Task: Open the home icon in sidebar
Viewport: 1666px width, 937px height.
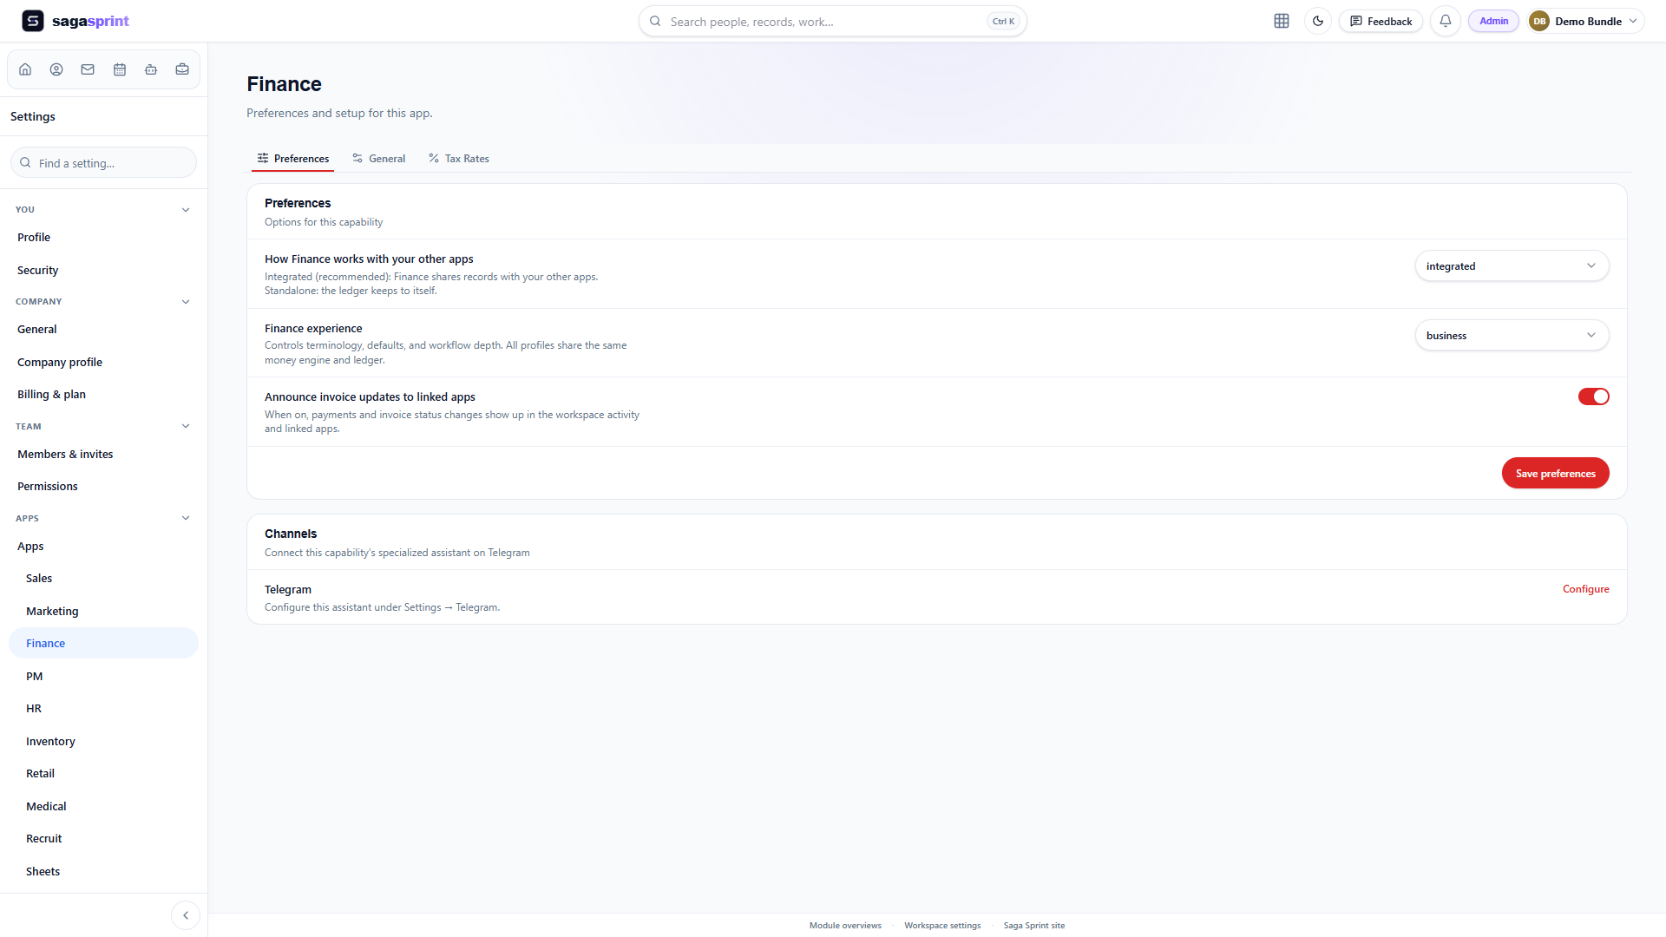Action: tap(25, 69)
